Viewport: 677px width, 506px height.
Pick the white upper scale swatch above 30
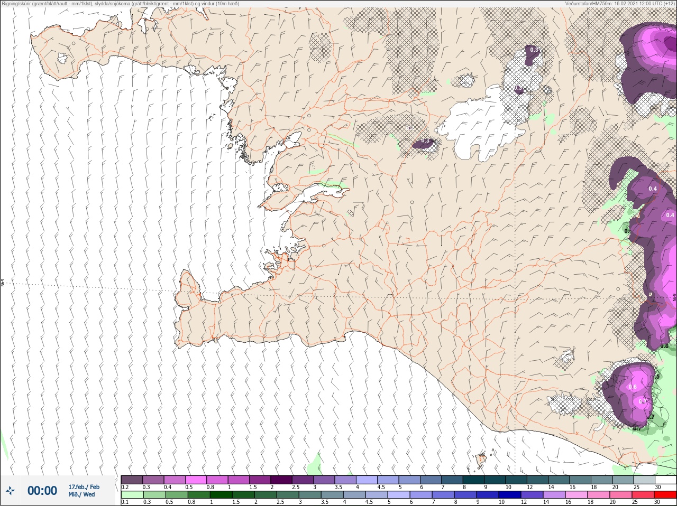pyautogui.click(x=665, y=480)
